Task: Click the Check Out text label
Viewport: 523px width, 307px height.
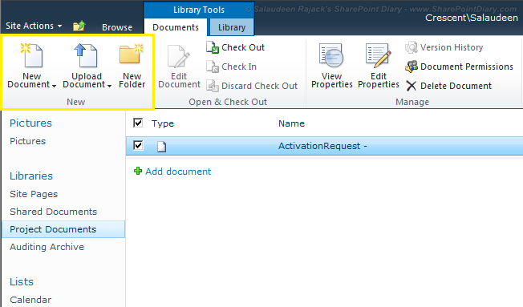Action: (x=243, y=47)
